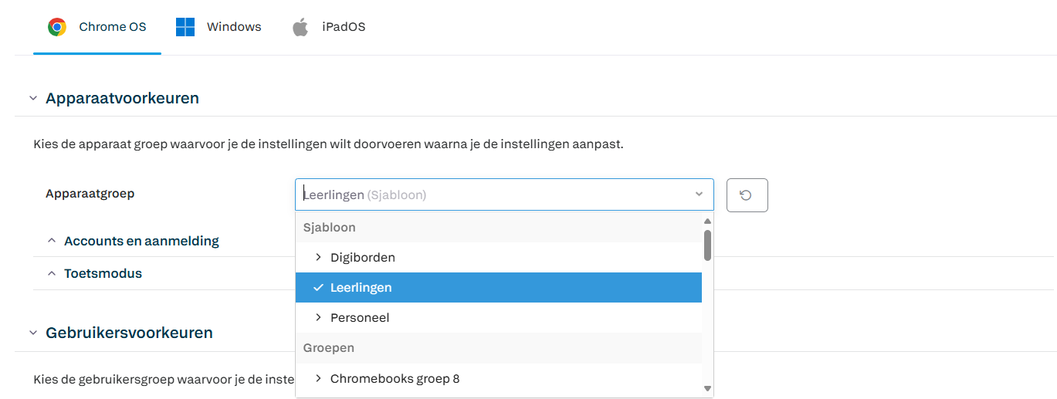The image size is (1057, 399).
Task: Expand Chromebooks groep 8 chevron
Action: point(318,378)
